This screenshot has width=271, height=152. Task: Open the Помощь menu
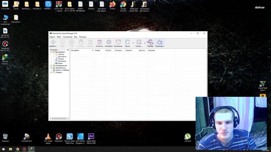83,37
